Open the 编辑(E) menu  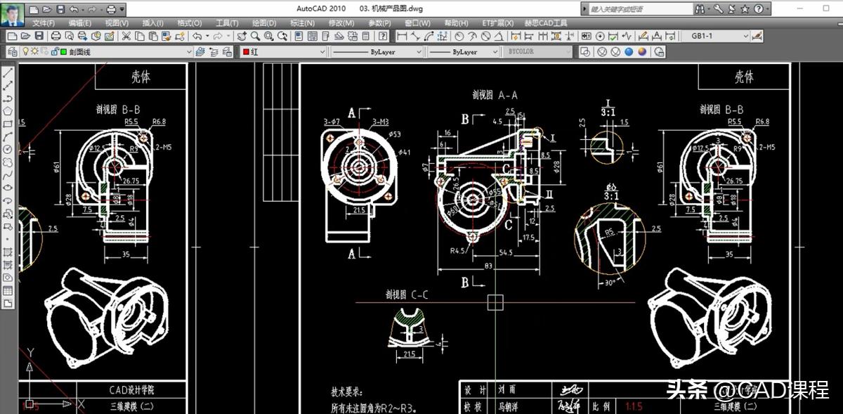pos(81,22)
